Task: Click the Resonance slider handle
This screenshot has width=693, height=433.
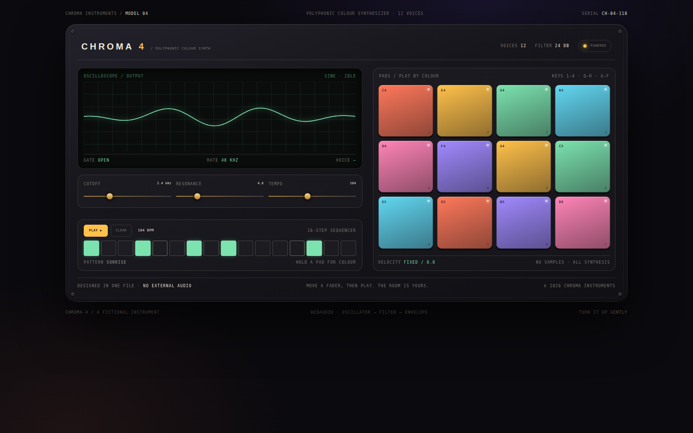Action: [x=197, y=196]
